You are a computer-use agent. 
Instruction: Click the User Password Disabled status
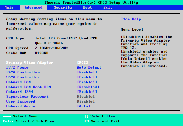tap(86, 102)
